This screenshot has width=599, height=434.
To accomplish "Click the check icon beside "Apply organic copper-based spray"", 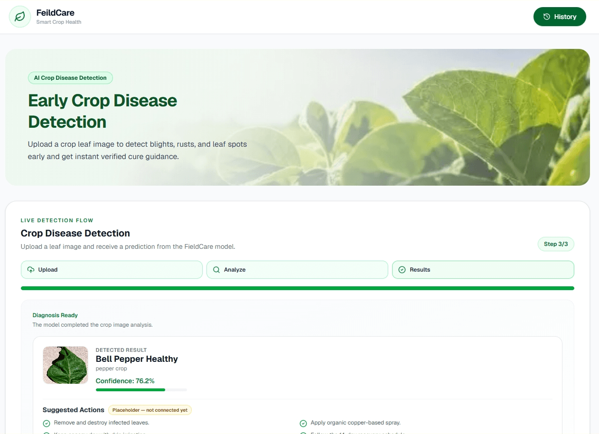I will point(303,423).
